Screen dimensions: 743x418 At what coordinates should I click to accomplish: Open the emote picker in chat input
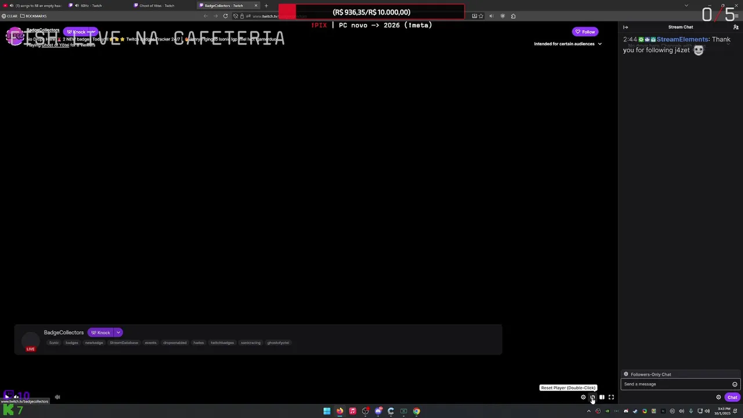[735, 384]
